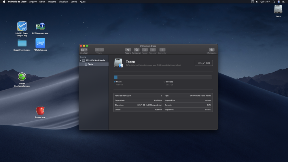Open the Visualizar view dropdown
288x162 pixels.
click(x=84, y=50)
